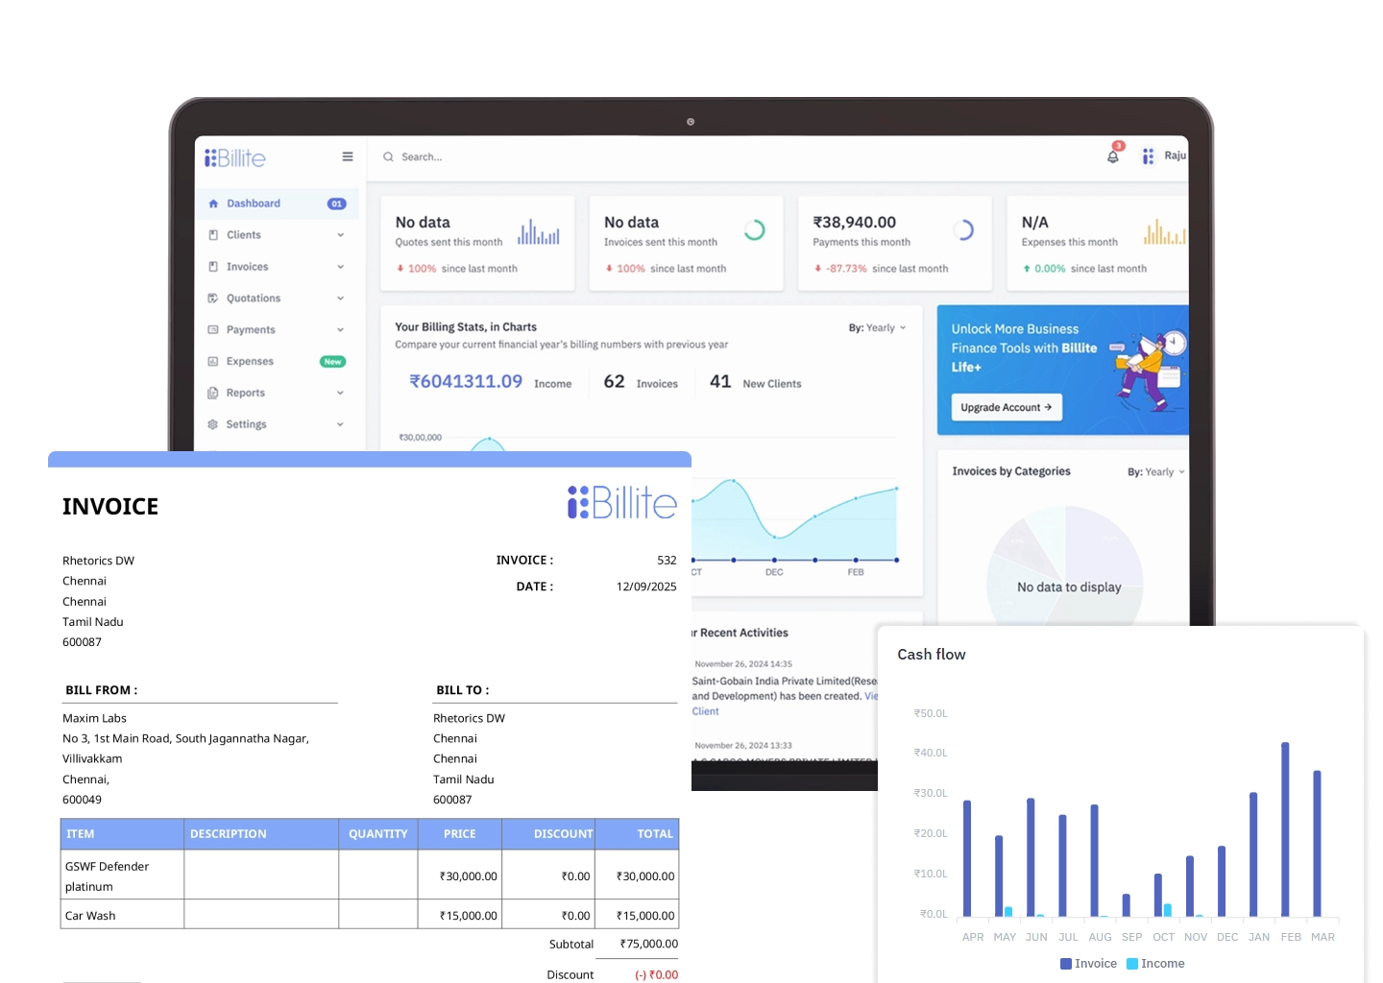Click the Reports document icon in sidebar
Viewport: 1383px width, 983px height.
tap(213, 393)
